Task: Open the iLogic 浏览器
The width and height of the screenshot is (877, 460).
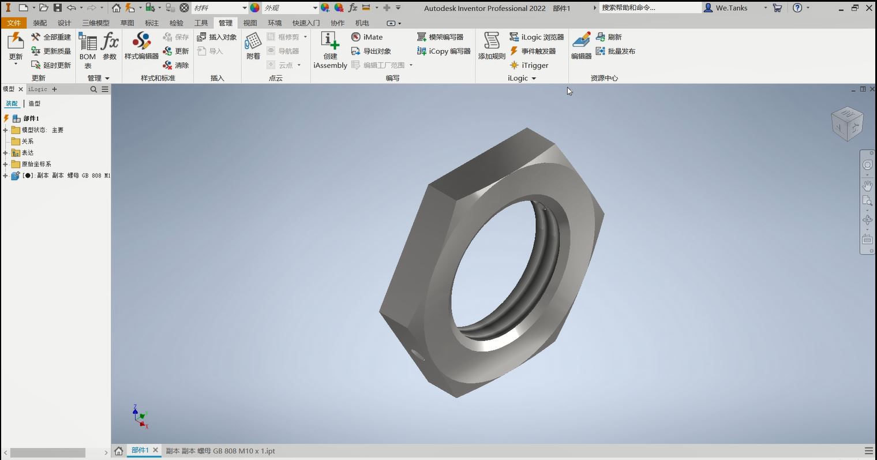Action: click(x=537, y=36)
